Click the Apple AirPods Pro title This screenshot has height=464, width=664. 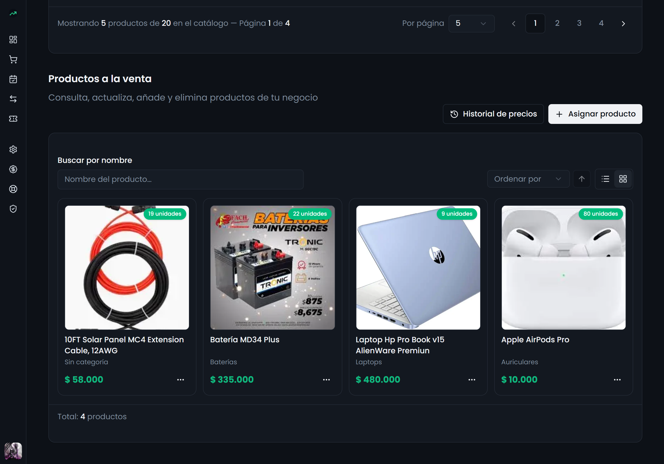(x=535, y=340)
